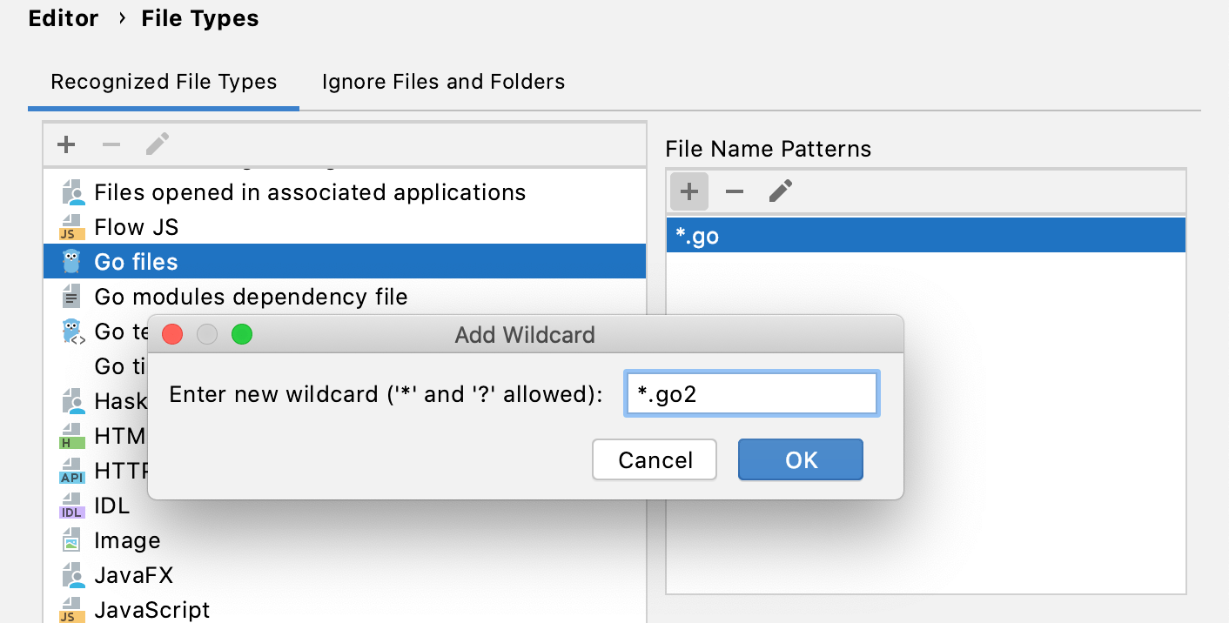Viewport: 1229px width, 623px height.
Task: Click inside the wildcard text field
Action: [750, 393]
